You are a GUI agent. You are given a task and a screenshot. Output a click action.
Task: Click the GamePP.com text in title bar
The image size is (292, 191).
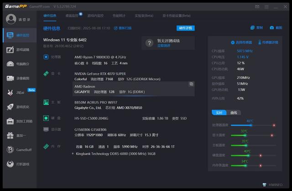[40, 6]
